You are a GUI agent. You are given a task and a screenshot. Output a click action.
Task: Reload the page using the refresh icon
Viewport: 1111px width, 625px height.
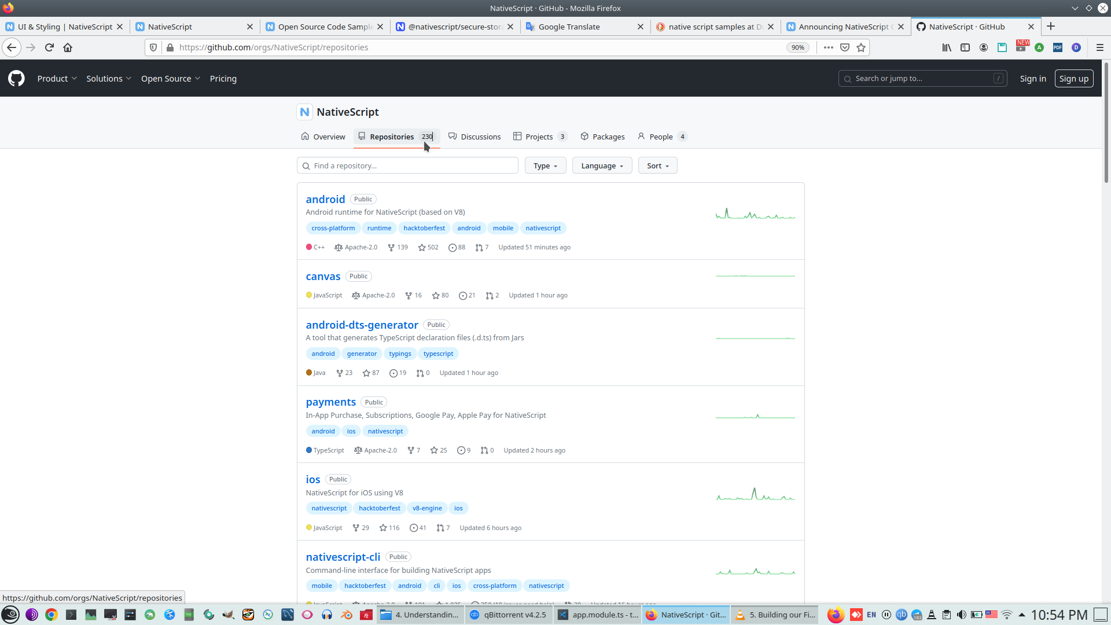pyautogui.click(x=49, y=47)
